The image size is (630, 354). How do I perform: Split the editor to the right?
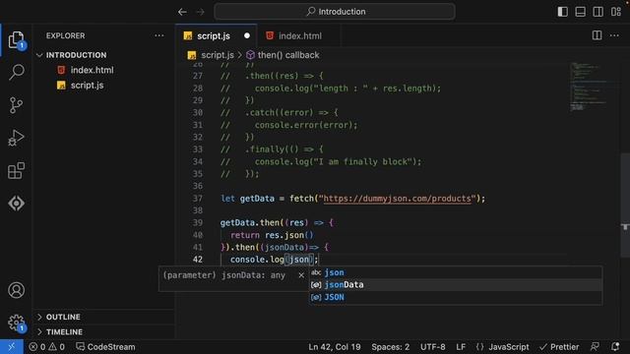click(598, 35)
